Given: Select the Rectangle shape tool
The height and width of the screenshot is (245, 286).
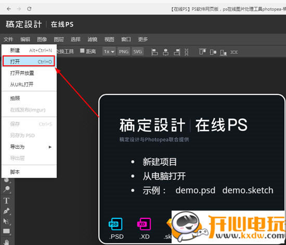Looking at the screenshot, I should pos(7,231).
